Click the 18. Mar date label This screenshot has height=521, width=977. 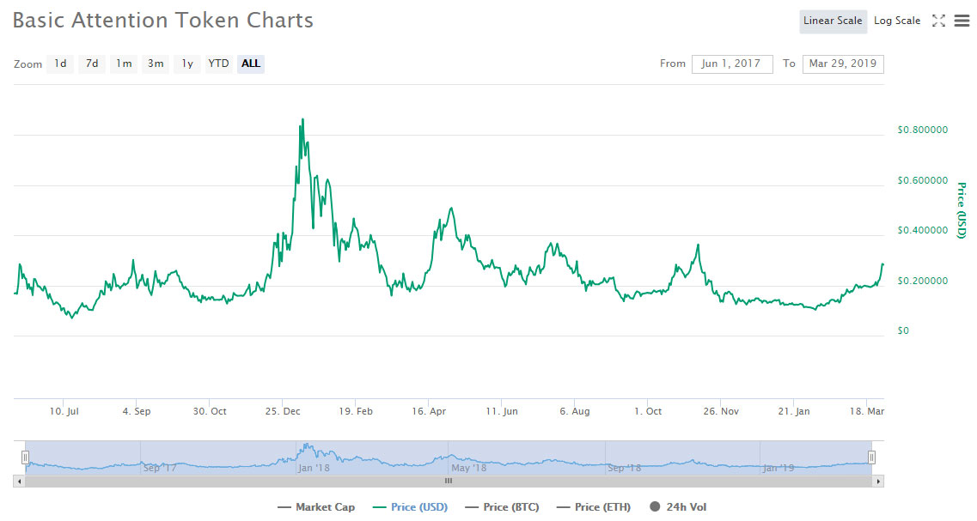867,411
